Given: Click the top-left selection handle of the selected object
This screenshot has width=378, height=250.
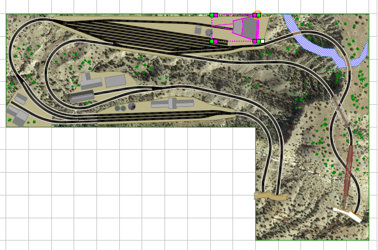Looking at the screenshot, I should (214, 15).
